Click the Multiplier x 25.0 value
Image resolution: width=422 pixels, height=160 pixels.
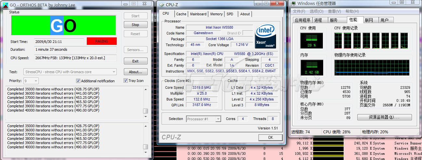click(202, 93)
